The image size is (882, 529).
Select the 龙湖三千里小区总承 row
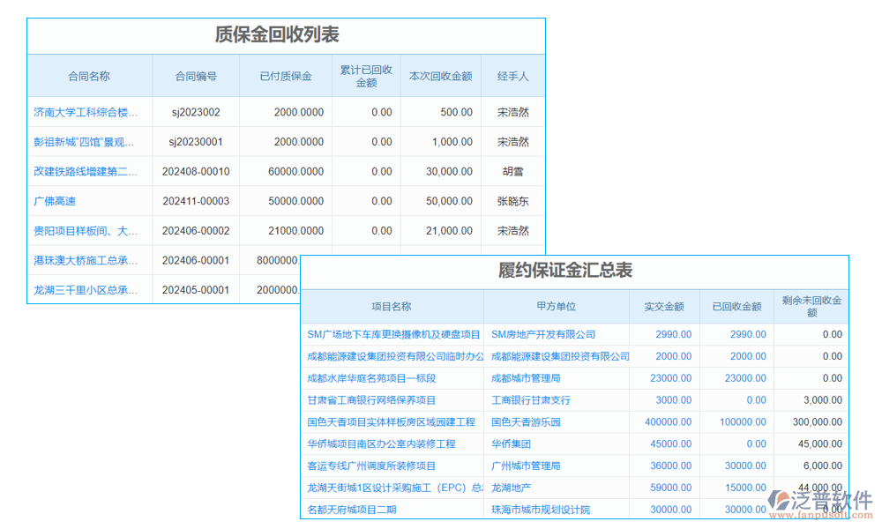click(x=88, y=289)
